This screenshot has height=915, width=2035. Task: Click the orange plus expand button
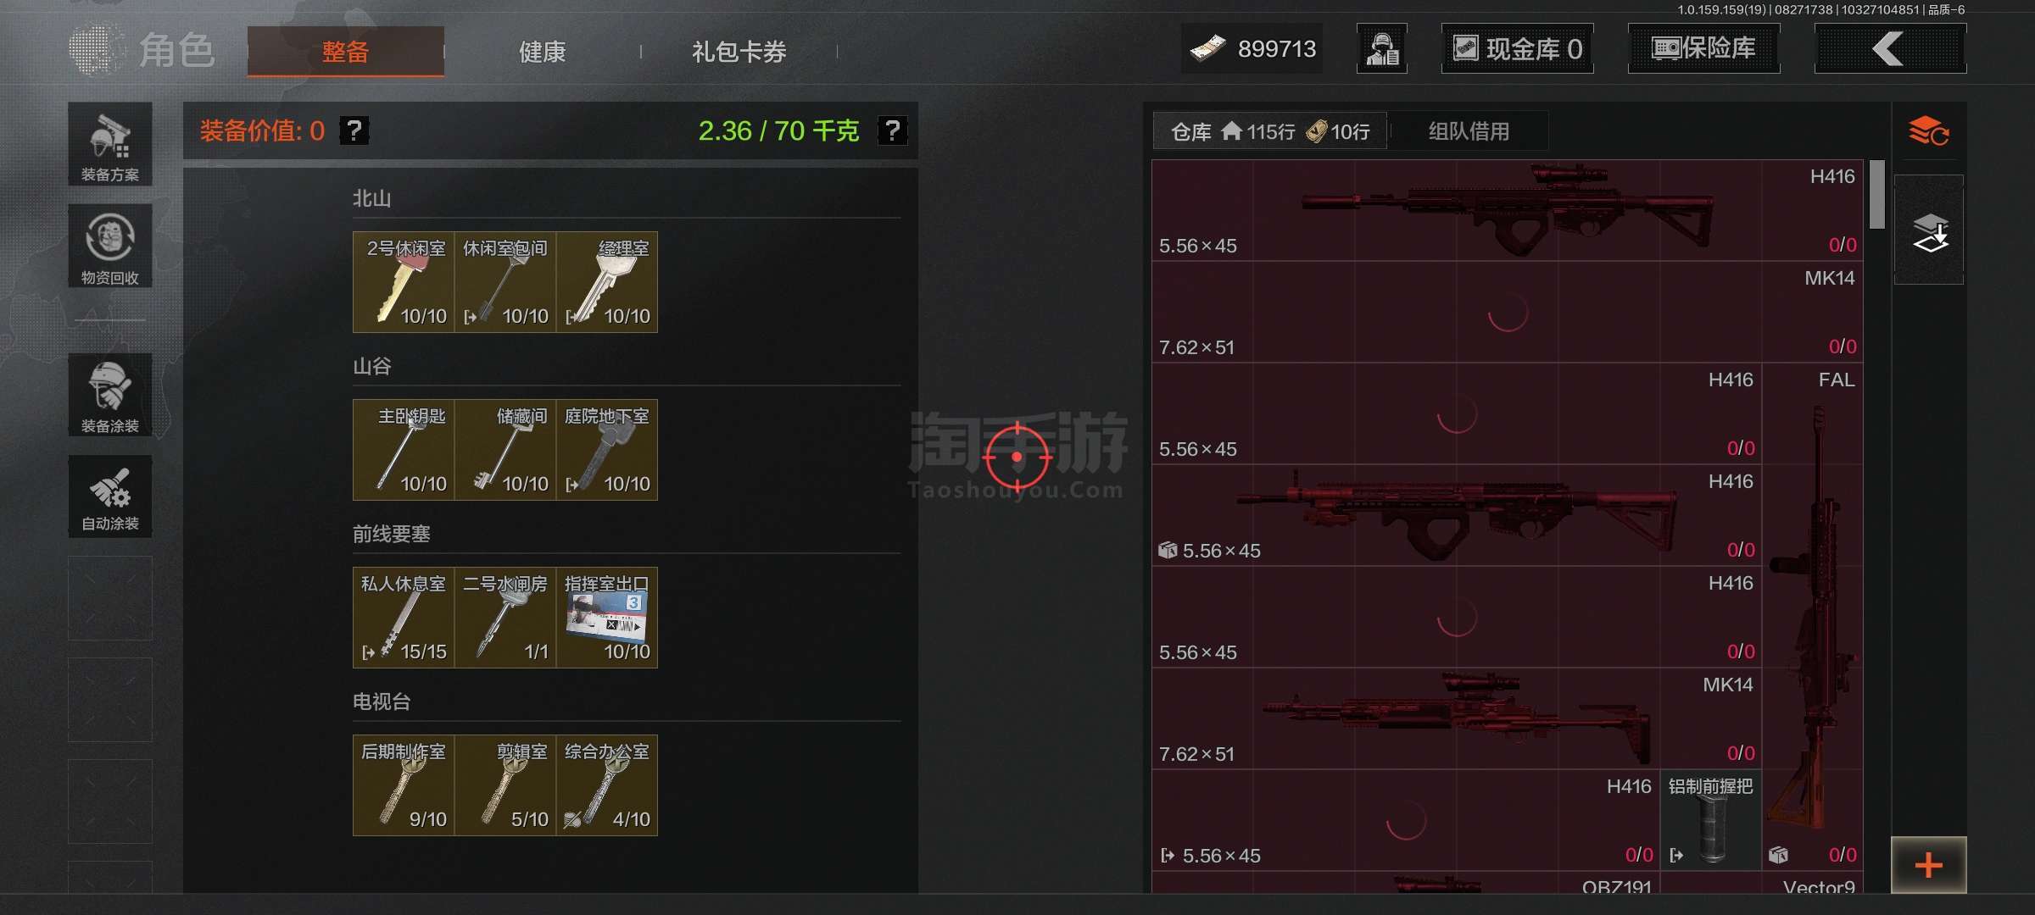(1929, 865)
